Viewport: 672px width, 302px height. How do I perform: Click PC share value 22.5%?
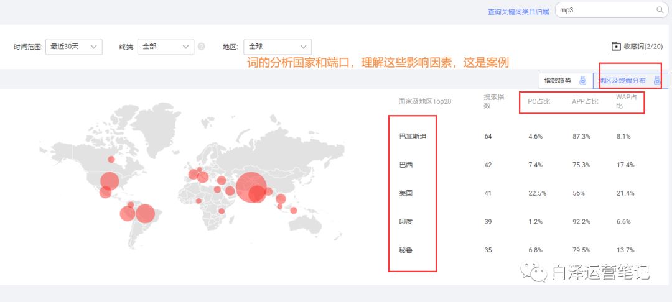click(537, 193)
